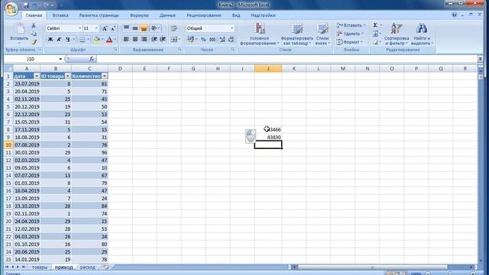Switch to the Рецензирование tab

tap(204, 15)
